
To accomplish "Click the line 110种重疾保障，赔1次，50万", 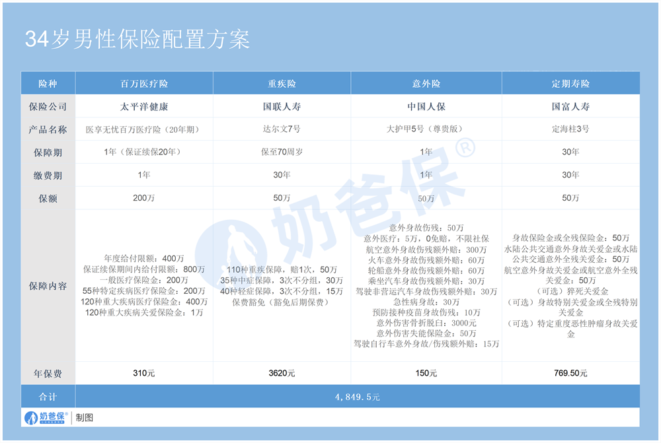I will click(x=282, y=269).
